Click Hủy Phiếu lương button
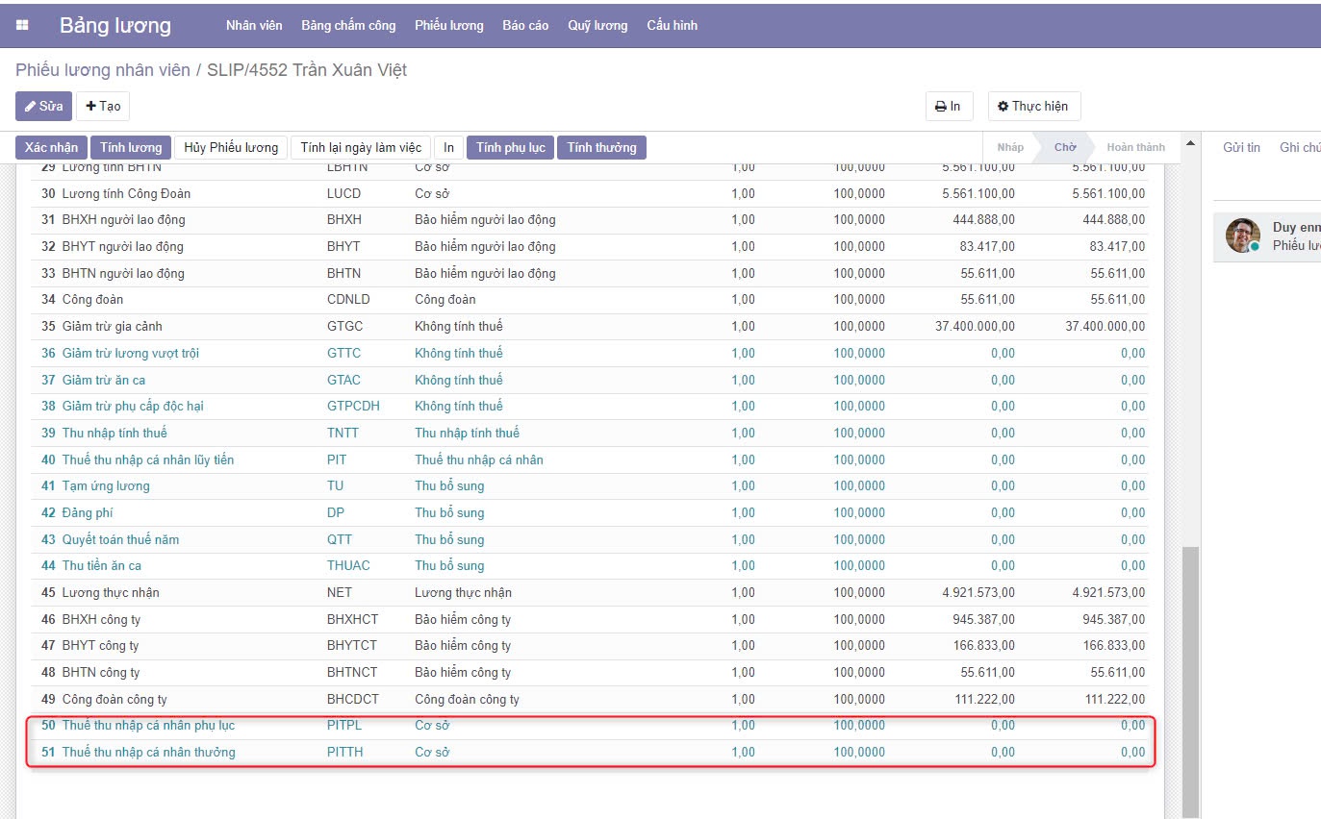Screen dimensions: 1321x819 coord(231,147)
